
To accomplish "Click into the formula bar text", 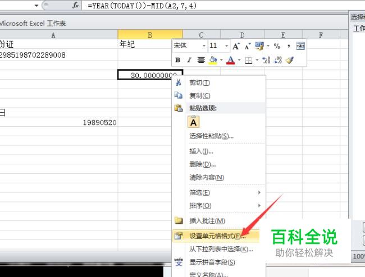I will (x=142, y=6).
